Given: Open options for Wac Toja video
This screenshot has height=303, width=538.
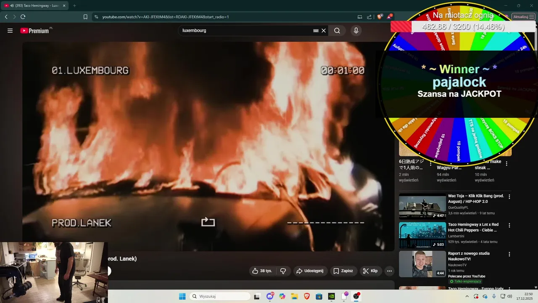Looking at the screenshot, I should click(x=509, y=197).
